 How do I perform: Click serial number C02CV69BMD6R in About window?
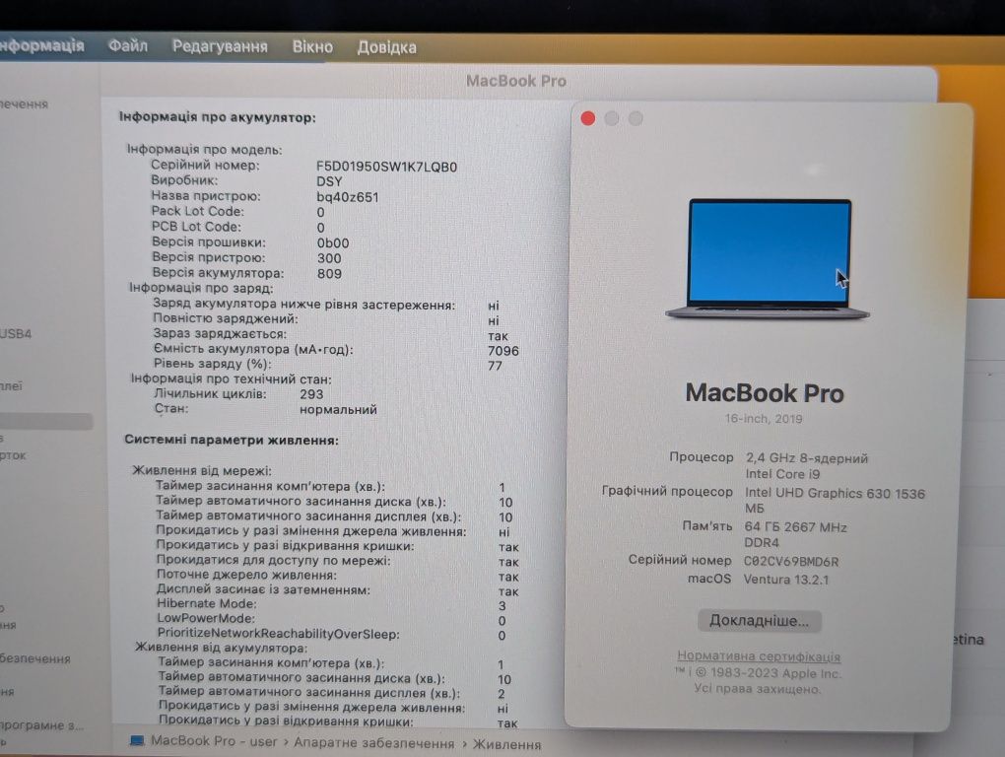(791, 562)
